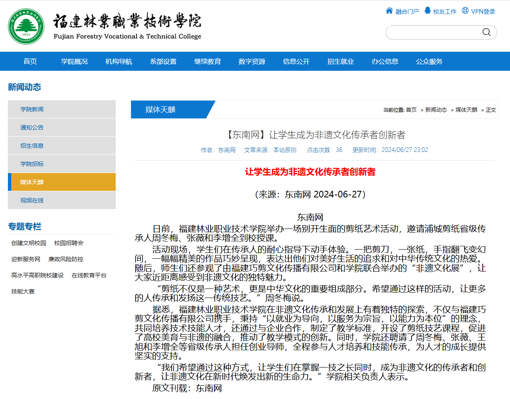Select 通知公告 sidebar item

[x=32, y=127]
